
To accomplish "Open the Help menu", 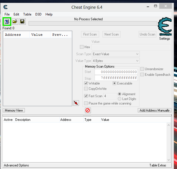I will (x=49, y=14).
